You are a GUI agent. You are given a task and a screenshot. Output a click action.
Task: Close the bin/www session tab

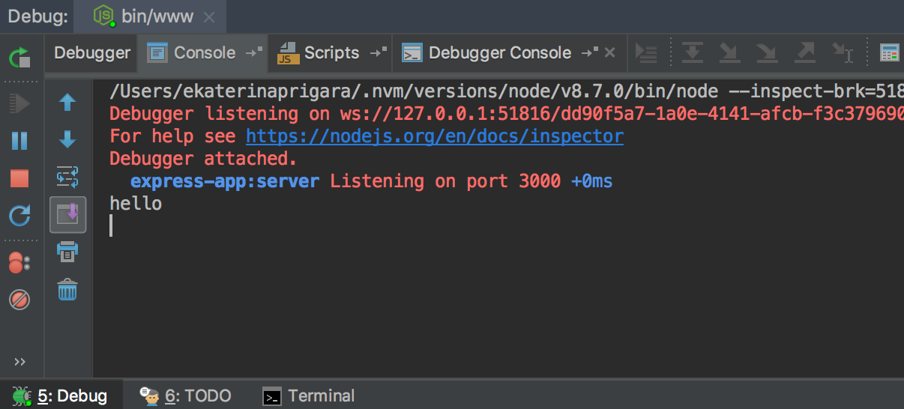209,17
